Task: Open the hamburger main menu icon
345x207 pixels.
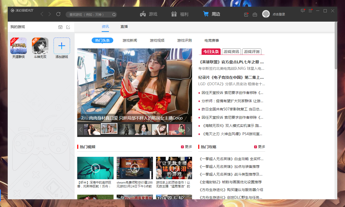Action: 310,11
